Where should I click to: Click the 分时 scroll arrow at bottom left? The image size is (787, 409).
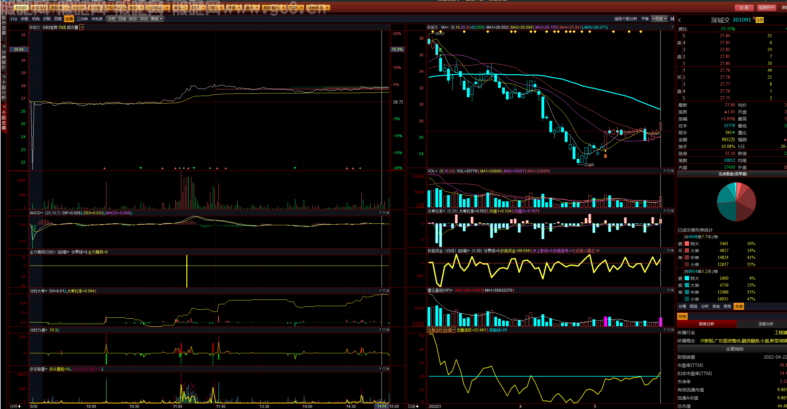(x=20, y=406)
